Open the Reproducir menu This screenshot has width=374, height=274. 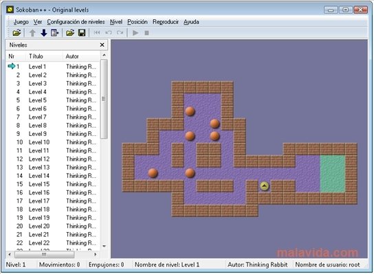[166, 22]
